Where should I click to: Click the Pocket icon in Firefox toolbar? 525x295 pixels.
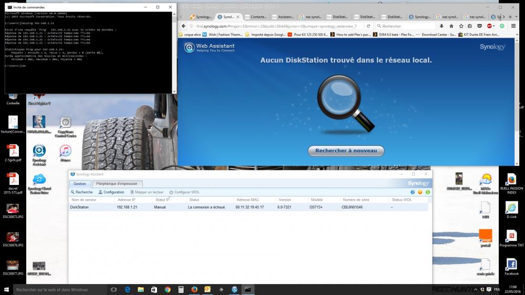click(479, 26)
